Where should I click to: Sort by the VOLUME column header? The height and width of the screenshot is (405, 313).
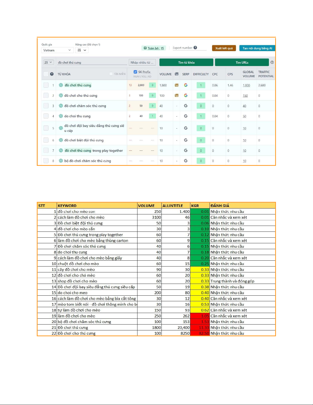point(165,74)
